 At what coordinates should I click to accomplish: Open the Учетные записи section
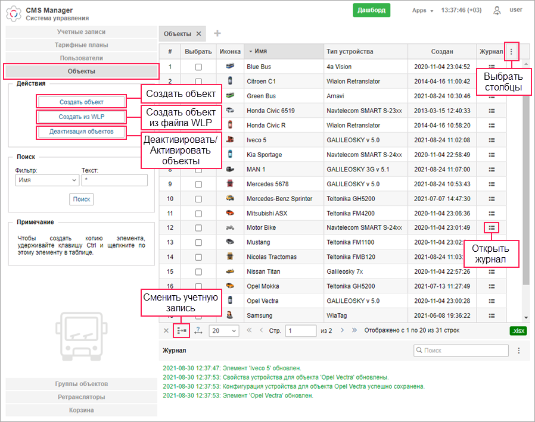click(81, 32)
